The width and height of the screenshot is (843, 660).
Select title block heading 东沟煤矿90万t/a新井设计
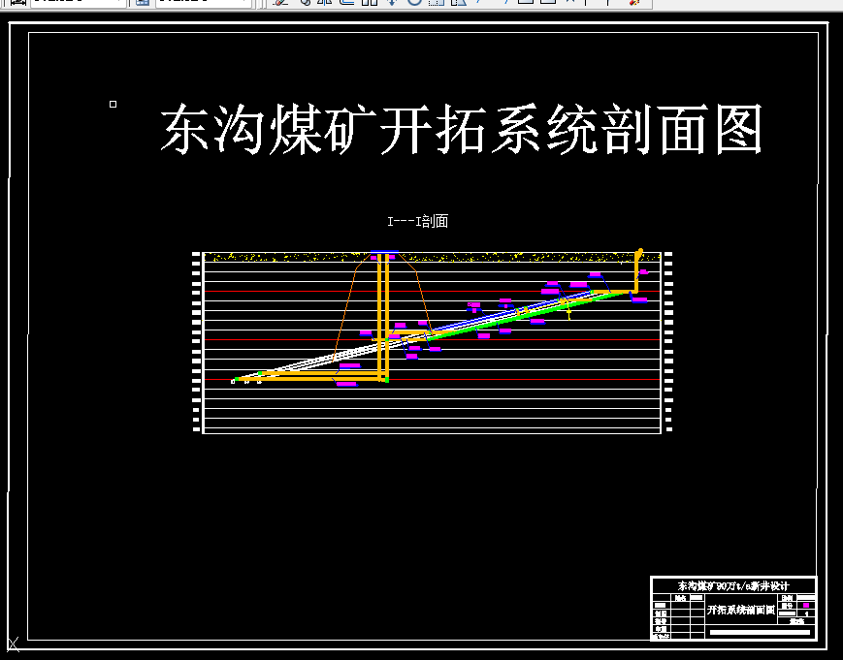(x=733, y=586)
